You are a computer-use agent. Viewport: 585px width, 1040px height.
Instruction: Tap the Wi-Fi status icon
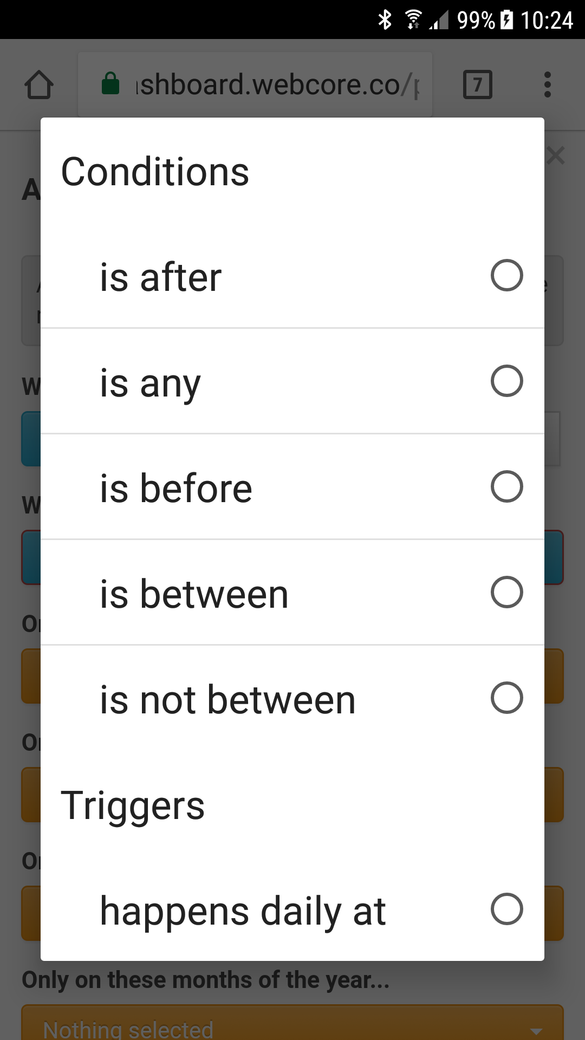413,20
